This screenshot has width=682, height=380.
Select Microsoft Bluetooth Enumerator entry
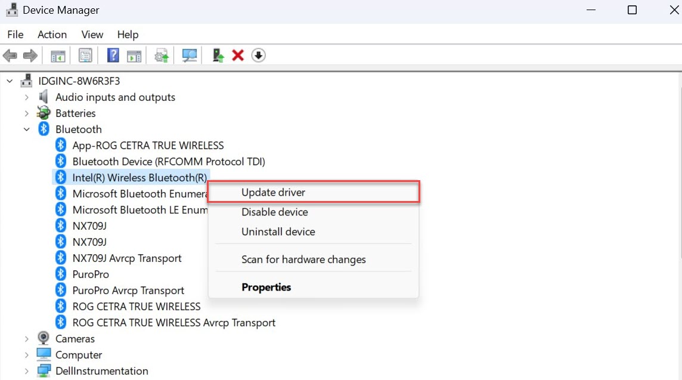pyautogui.click(x=139, y=194)
